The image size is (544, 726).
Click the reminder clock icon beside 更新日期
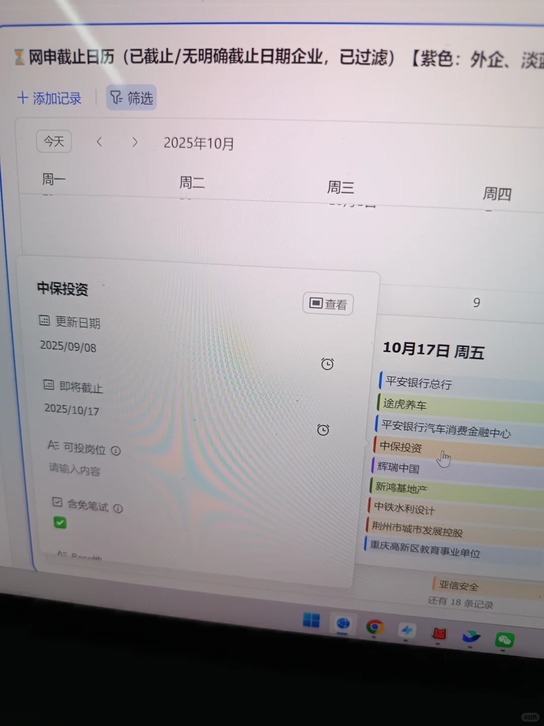[x=327, y=363]
